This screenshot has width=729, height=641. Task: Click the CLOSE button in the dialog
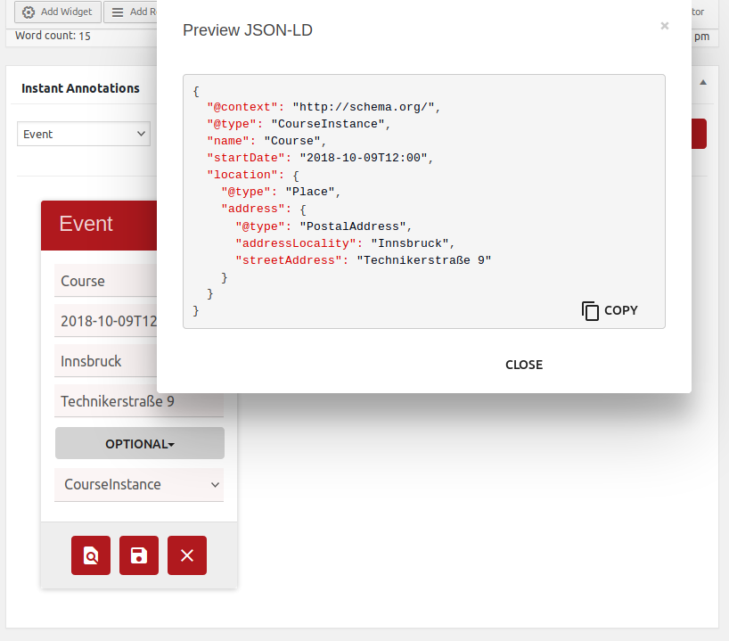pos(524,365)
